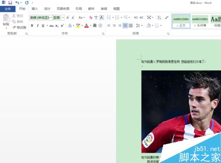Open the 设计 (Design) tab
The height and width of the screenshot is (163, 221).
click(47, 9)
